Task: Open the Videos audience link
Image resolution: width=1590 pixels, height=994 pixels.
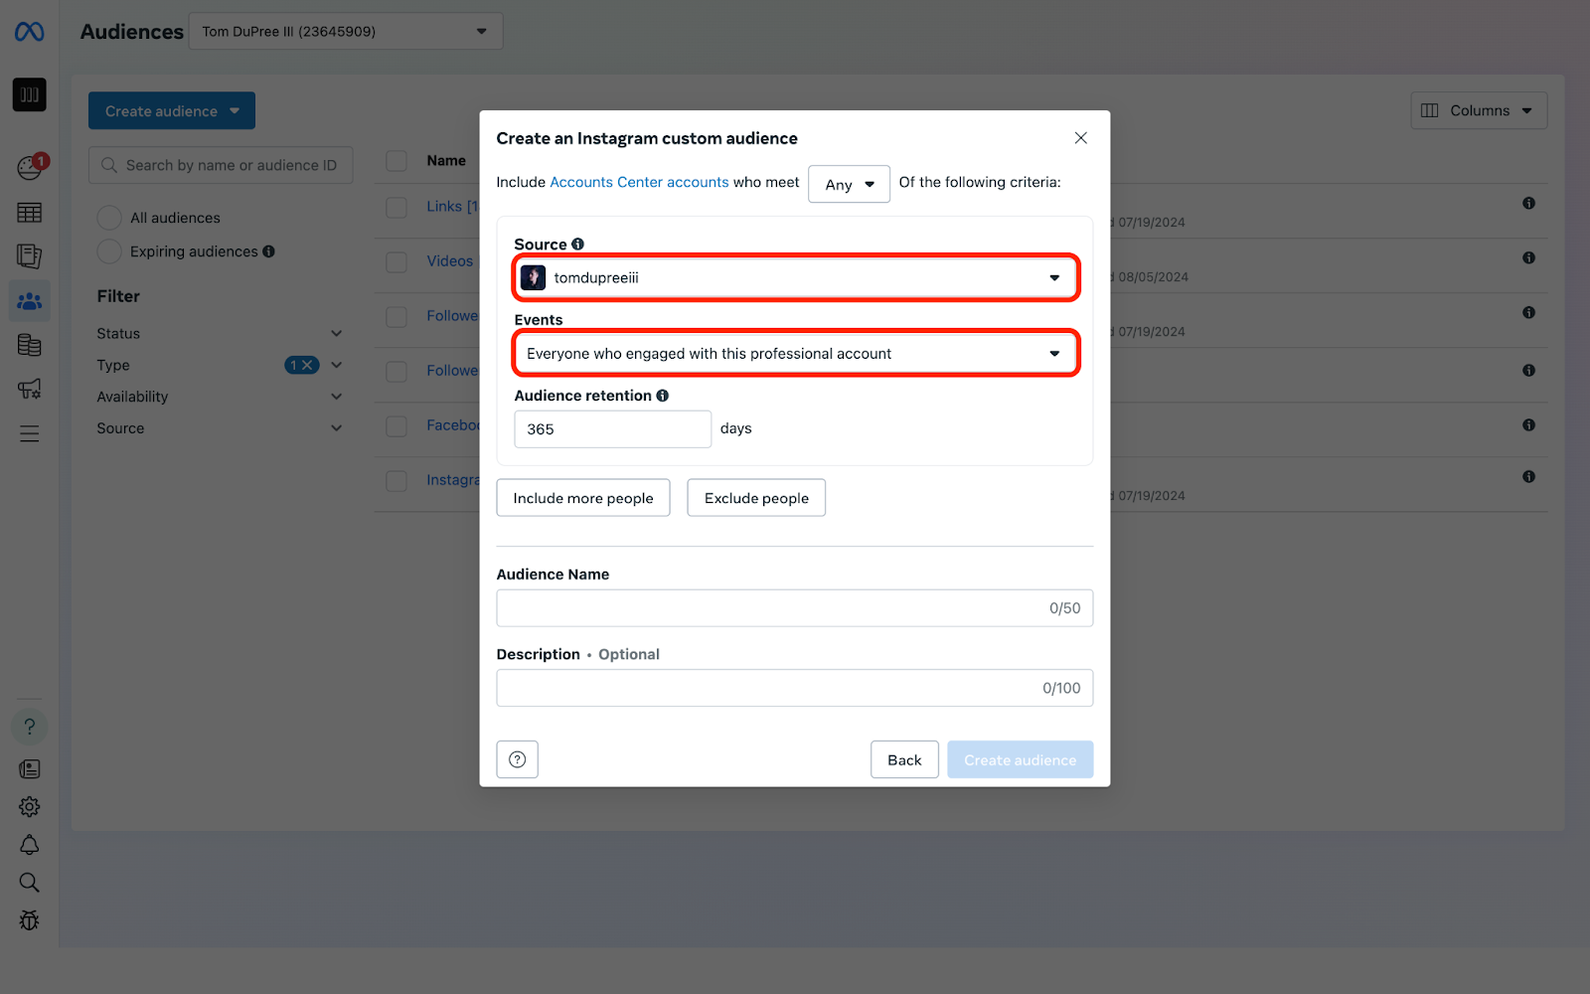Action: tap(449, 261)
